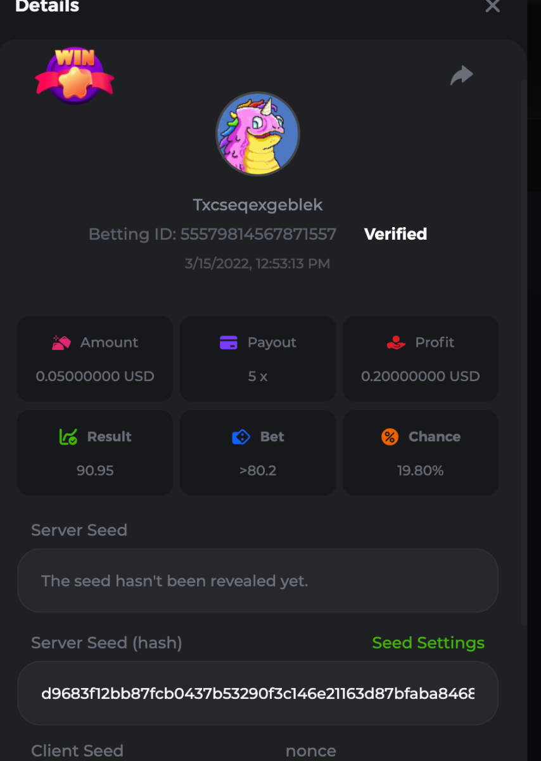Open the unicorn dragon avatar
This screenshot has width=541, height=761.
point(257,134)
